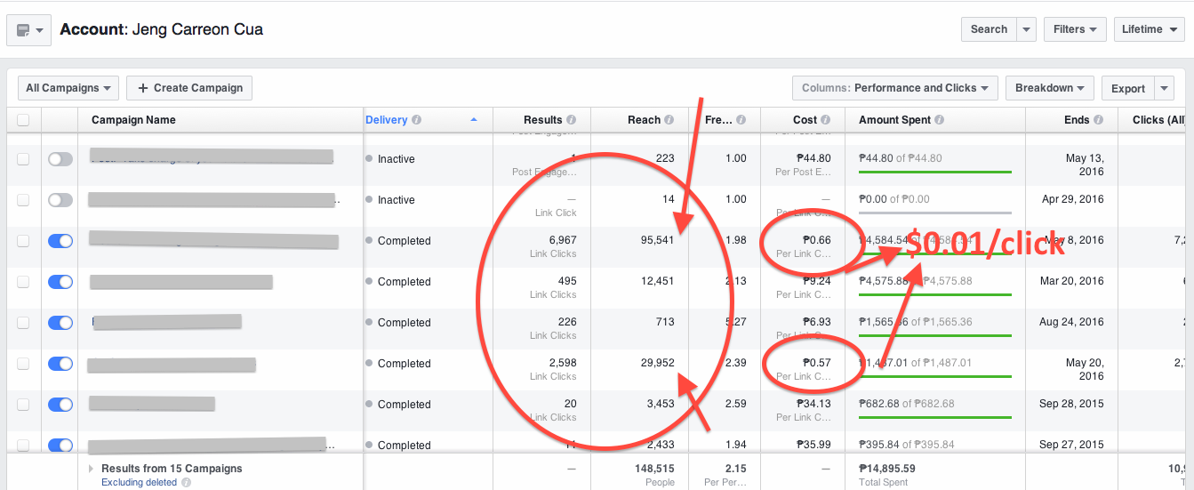Sort by the Ends column header
Viewport: 1194px width, 490px height.
click(1077, 120)
